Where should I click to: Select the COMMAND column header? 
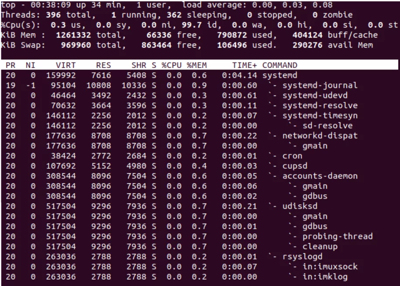coord(280,65)
